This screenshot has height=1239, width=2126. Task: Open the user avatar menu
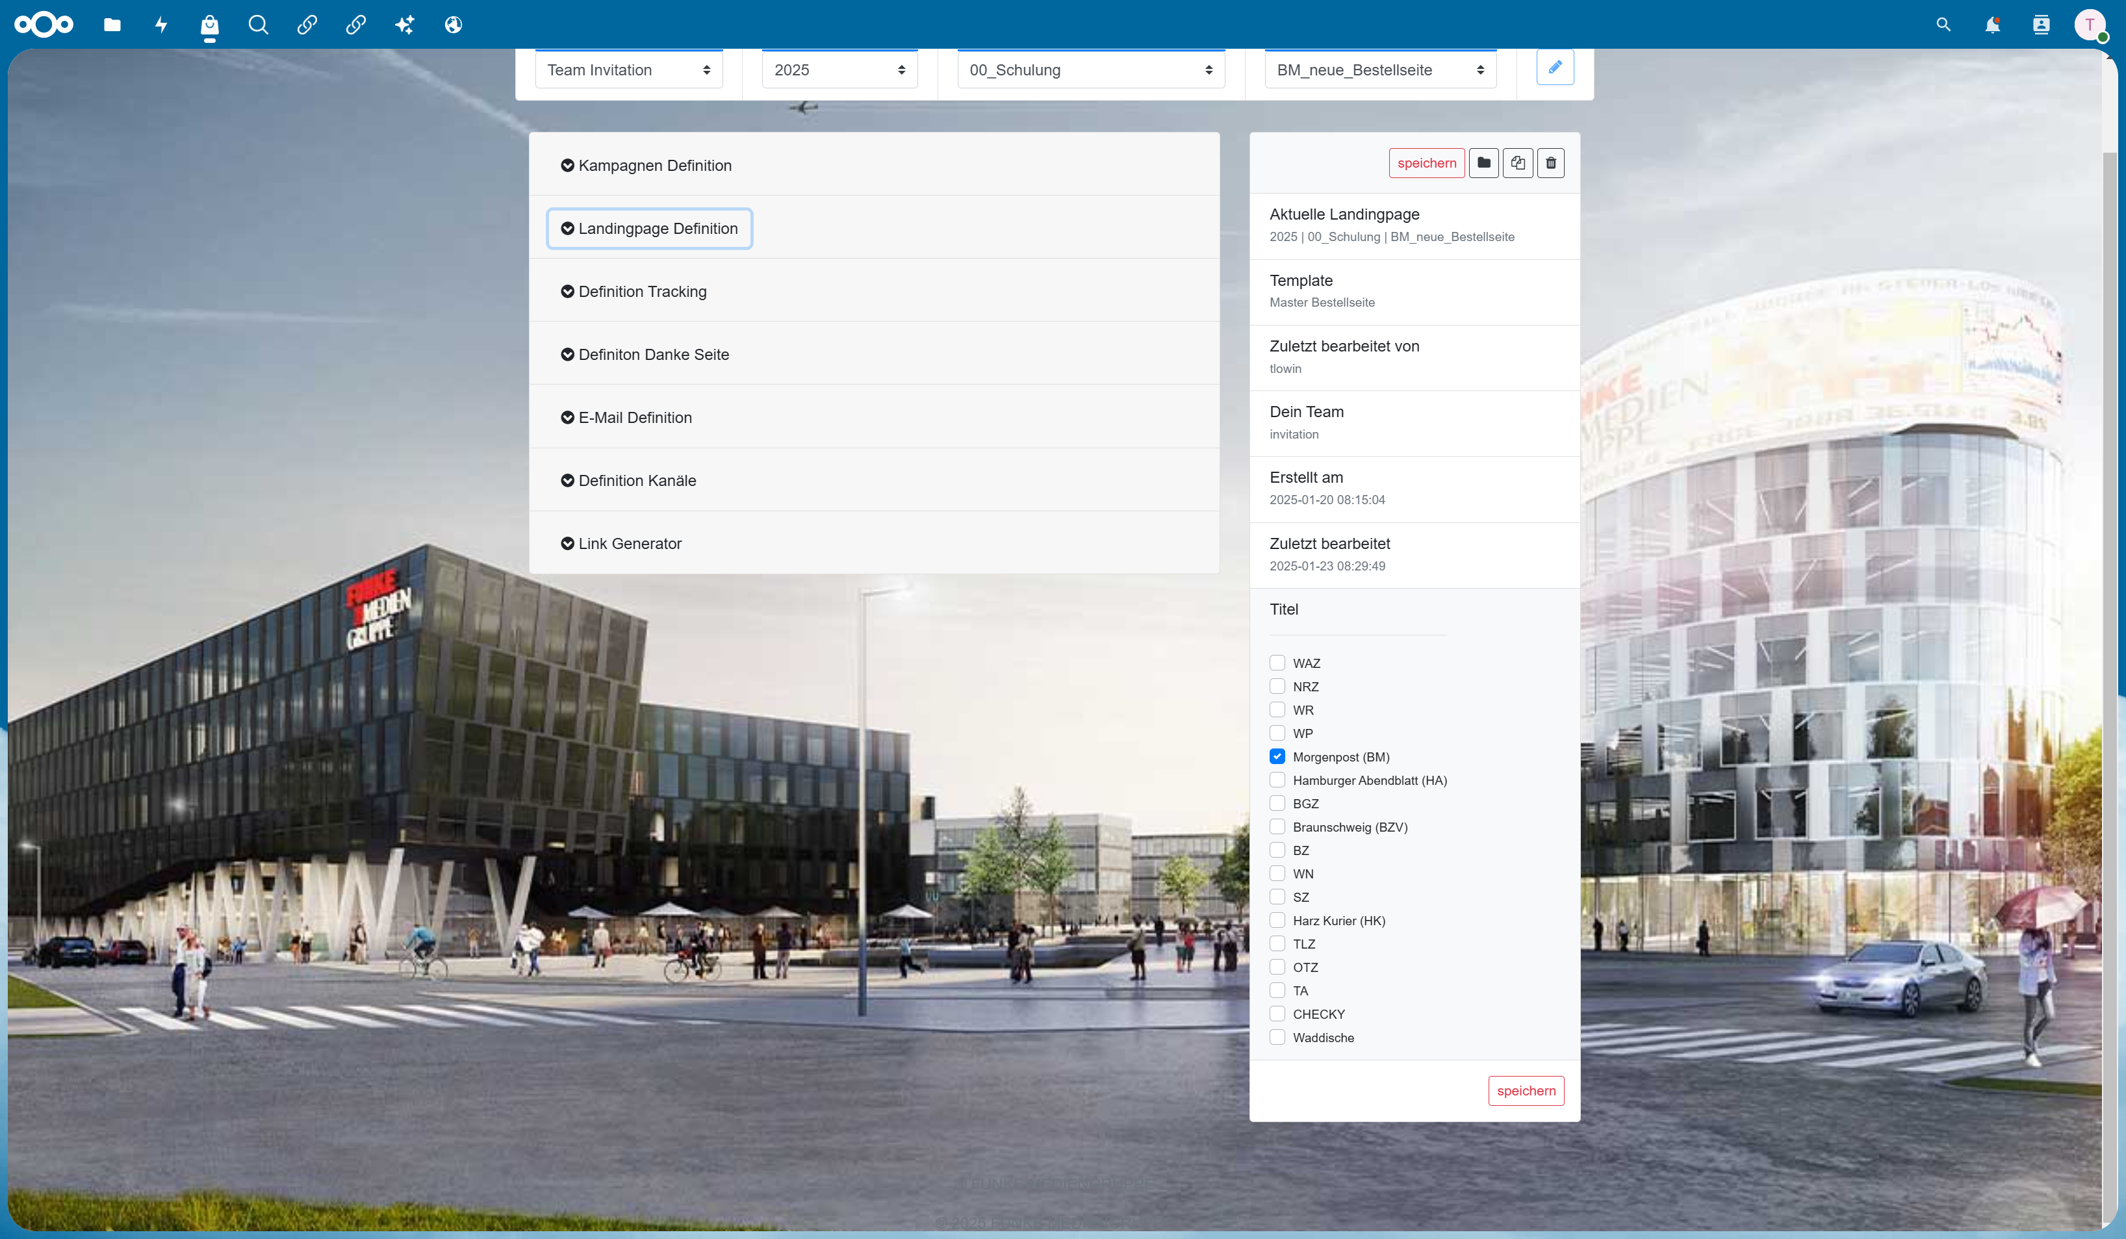tap(2090, 25)
